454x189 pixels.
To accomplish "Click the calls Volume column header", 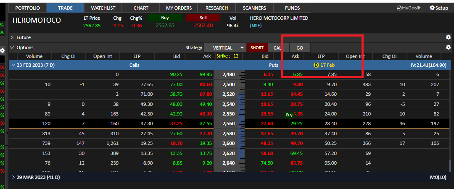I will [34, 56].
